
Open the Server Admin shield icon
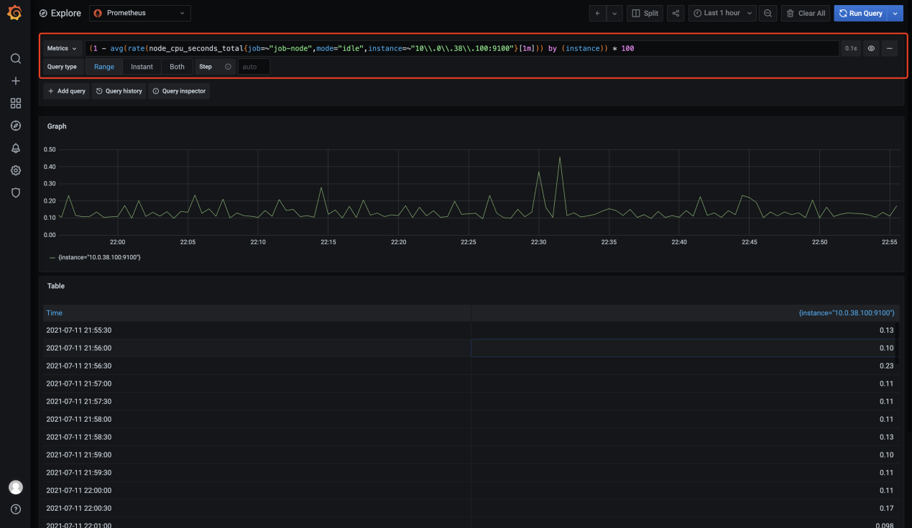tap(16, 193)
